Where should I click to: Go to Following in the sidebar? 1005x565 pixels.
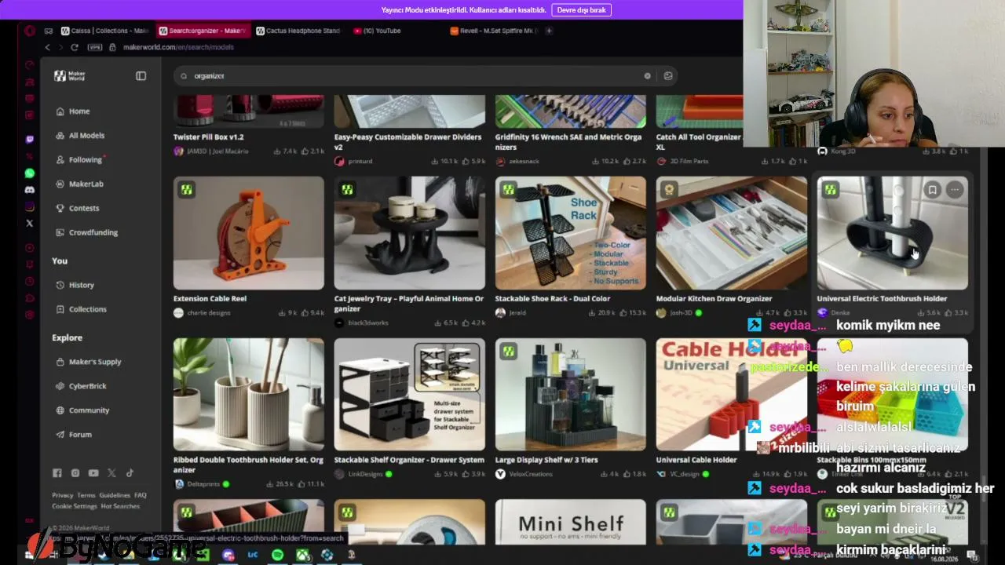click(79, 160)
